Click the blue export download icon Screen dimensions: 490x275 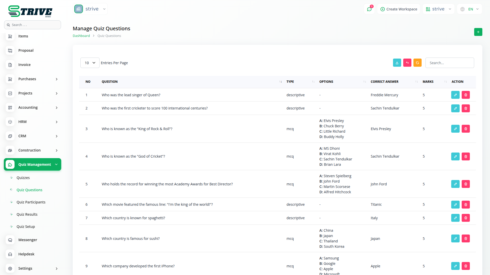(x=397, y=63)
